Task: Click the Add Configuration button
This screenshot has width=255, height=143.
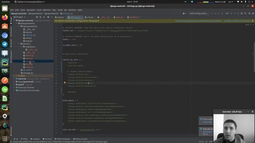Action: [x=199, y=14]
